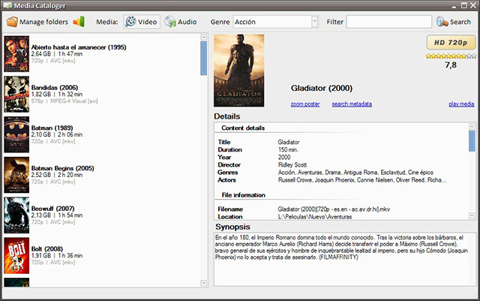Click the Bandidas poster thumbnail
The width and height of the screenshot is (480, 301).
[16, 94]
